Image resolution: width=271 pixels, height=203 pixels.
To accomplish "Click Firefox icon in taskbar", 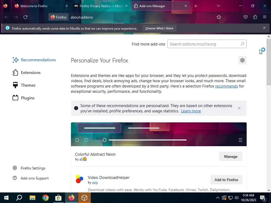I will point(71,198).
